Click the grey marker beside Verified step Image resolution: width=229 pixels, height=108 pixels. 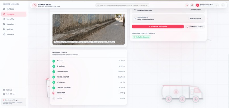[54, 98]
